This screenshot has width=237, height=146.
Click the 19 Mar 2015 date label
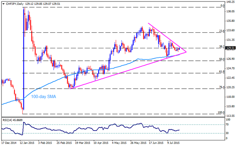pos(83,143)
